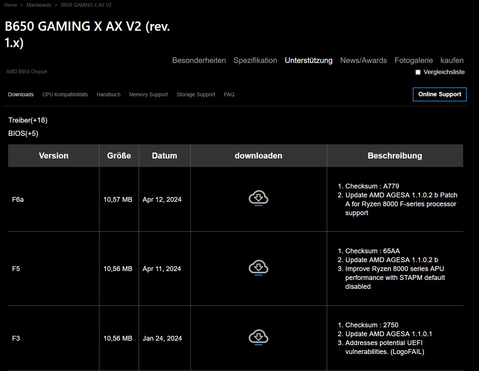This screenshot has width=479, height=371.
Task: Open the Mainboards breadcrumb link
Action: coord(39,5)
